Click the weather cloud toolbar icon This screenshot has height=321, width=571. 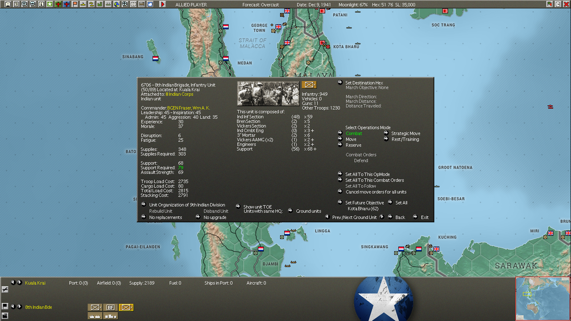point(150,4)
